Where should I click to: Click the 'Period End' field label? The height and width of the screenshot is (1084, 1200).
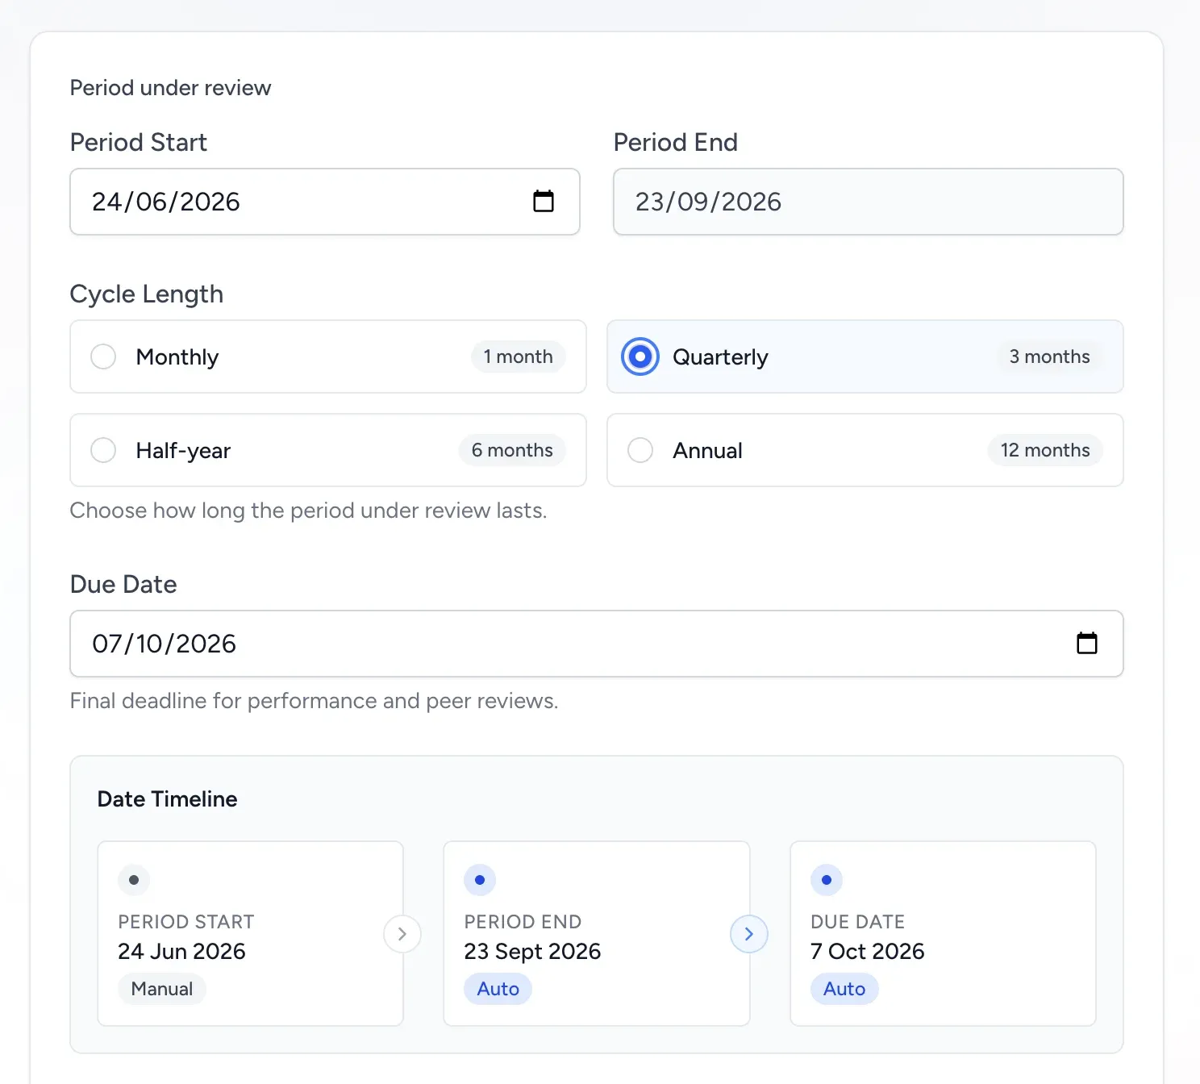[x=676, y=142]
